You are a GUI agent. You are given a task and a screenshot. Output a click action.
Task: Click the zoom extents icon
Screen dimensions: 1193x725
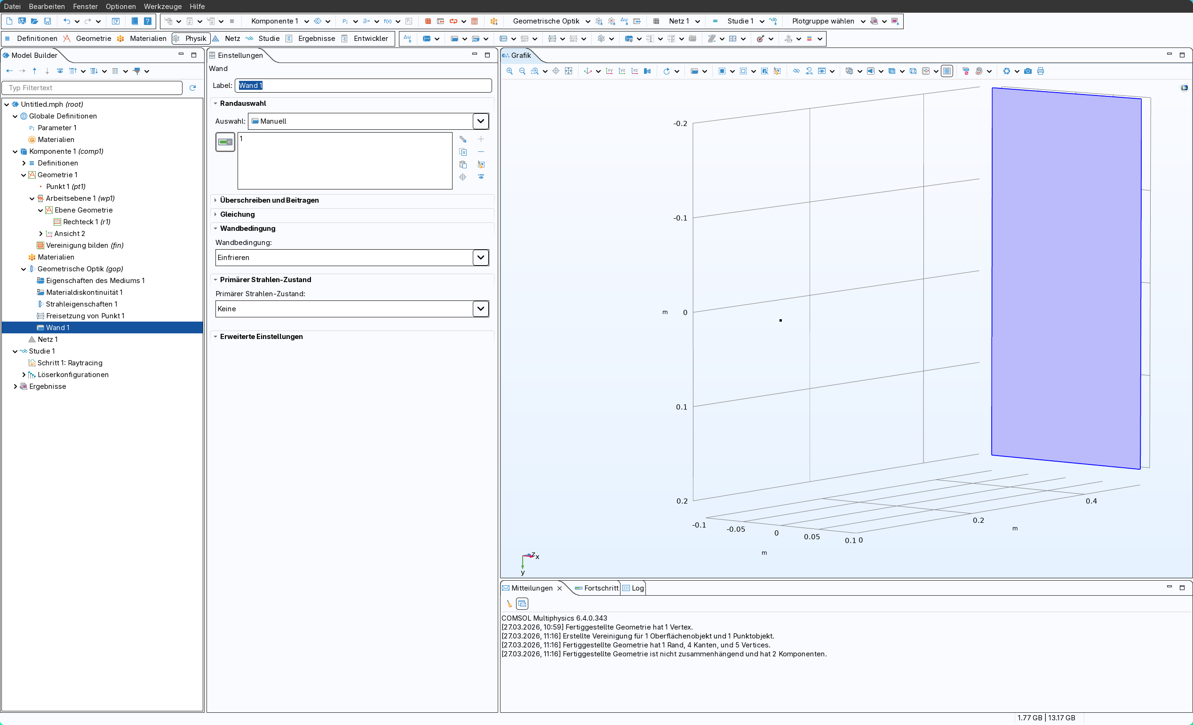point(568,71)
